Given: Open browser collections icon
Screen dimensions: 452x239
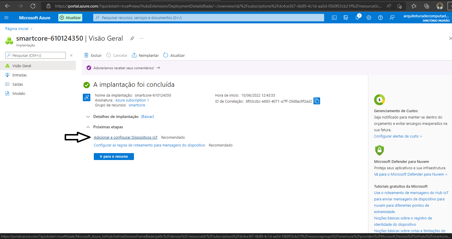Looking at the screenshot, I should tap(427, 6).
